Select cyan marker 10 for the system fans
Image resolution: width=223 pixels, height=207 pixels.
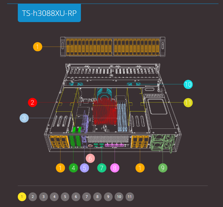click(x=188, y=84)
